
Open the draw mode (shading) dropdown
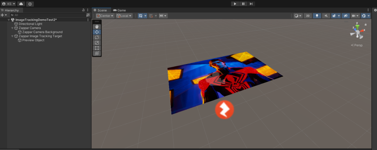click(x=298, y=15)
